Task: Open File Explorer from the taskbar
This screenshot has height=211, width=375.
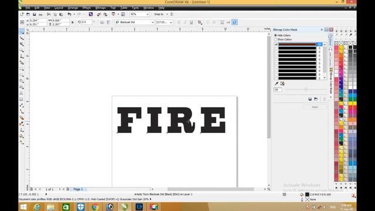Action: tap(51, 207)
